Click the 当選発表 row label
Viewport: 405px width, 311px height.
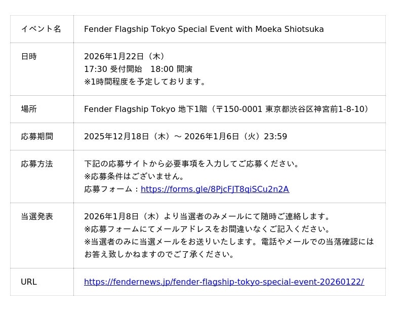(37, 217)
